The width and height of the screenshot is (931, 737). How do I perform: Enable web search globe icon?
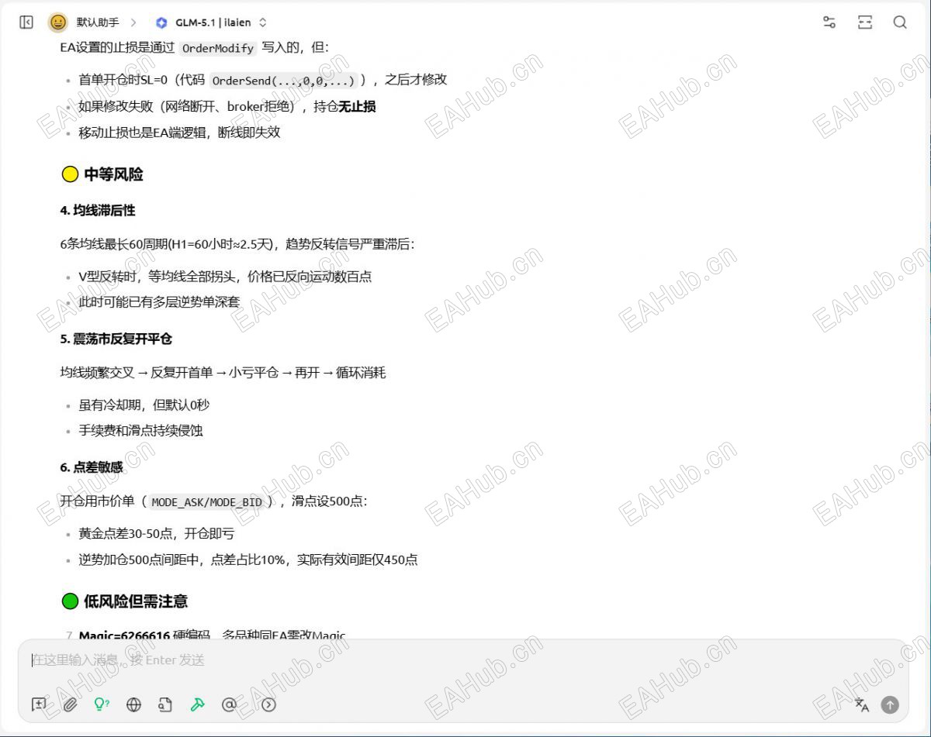click(x=133, y=704)
